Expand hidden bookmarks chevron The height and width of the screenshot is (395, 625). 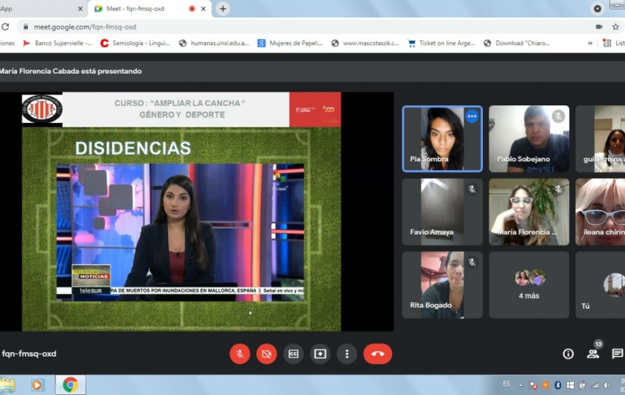[590, 43]
